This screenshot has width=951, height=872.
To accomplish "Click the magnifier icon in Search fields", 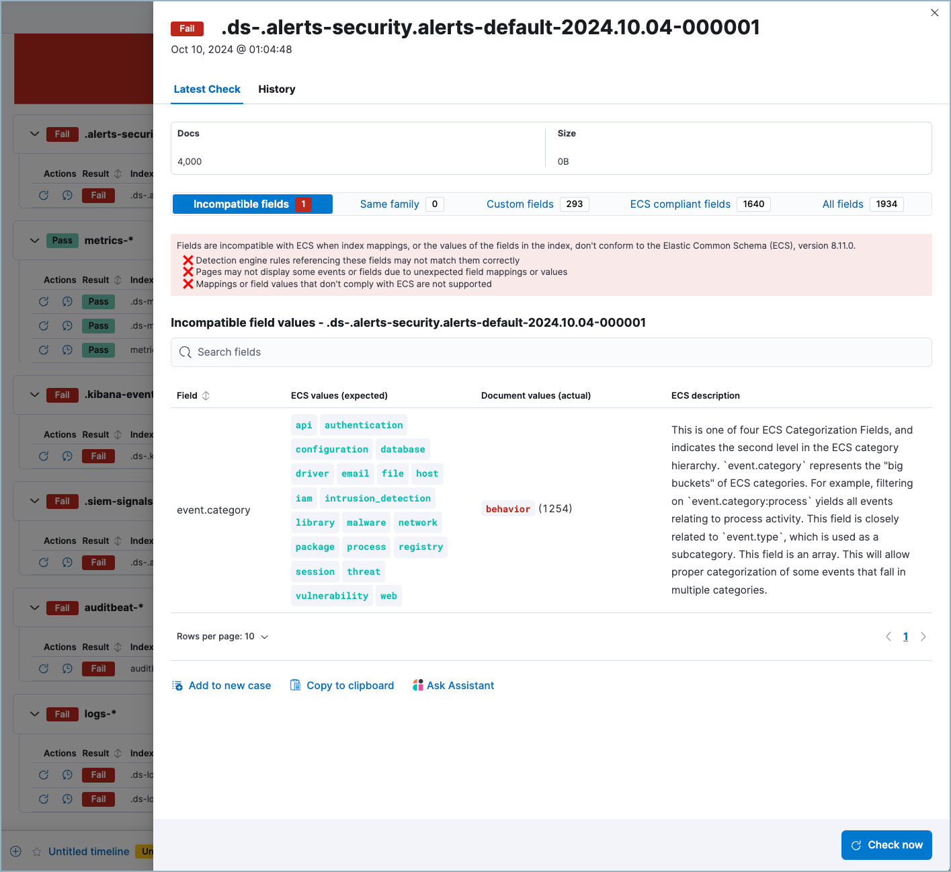I will click(x=185, y=352).
